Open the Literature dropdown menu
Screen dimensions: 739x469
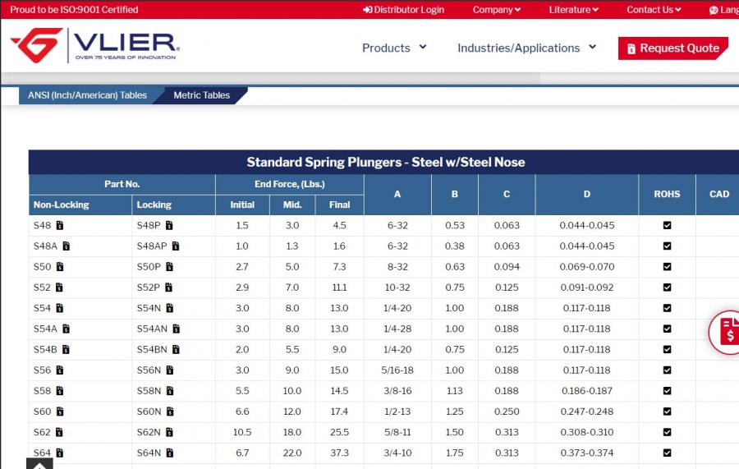tap(573, 9)
